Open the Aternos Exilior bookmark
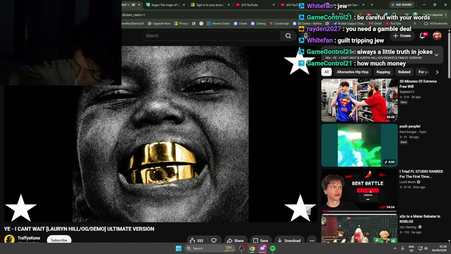Viewport: 451px width, 254px height. pos(218,24)
